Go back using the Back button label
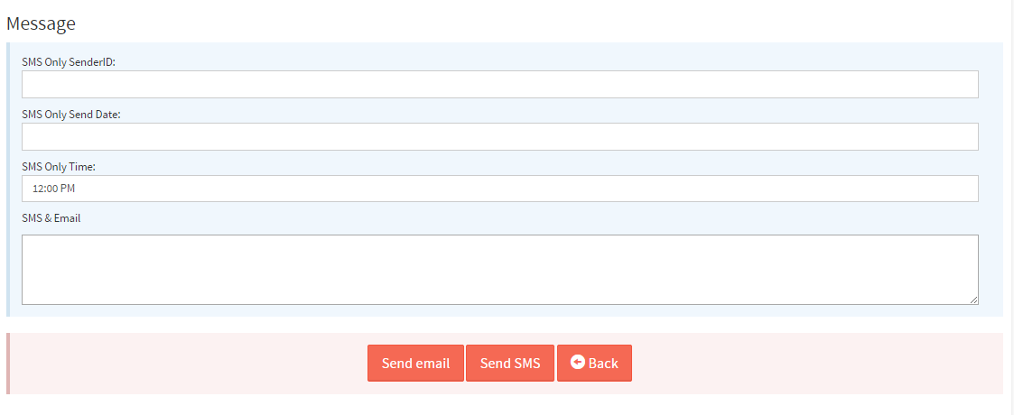The height and width of the screenshot is (415, 1014). [x=603, y=364]
